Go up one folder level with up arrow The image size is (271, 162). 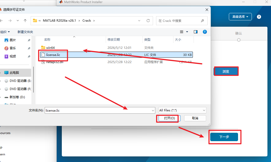tap(25, 21)
